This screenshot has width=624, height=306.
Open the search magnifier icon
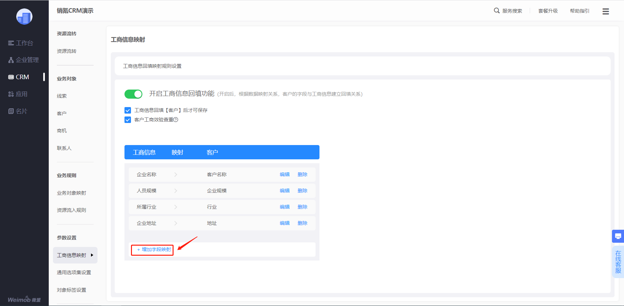pos(497,11)
